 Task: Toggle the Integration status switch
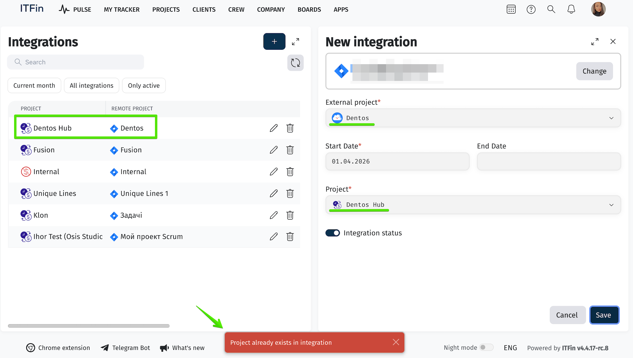click(333, 233)
